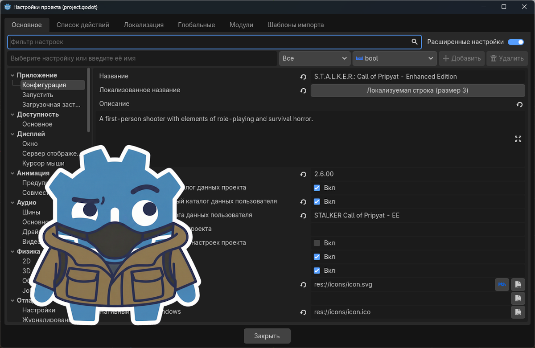Reset the res://icons/icon.svg path

click(303, 285)
